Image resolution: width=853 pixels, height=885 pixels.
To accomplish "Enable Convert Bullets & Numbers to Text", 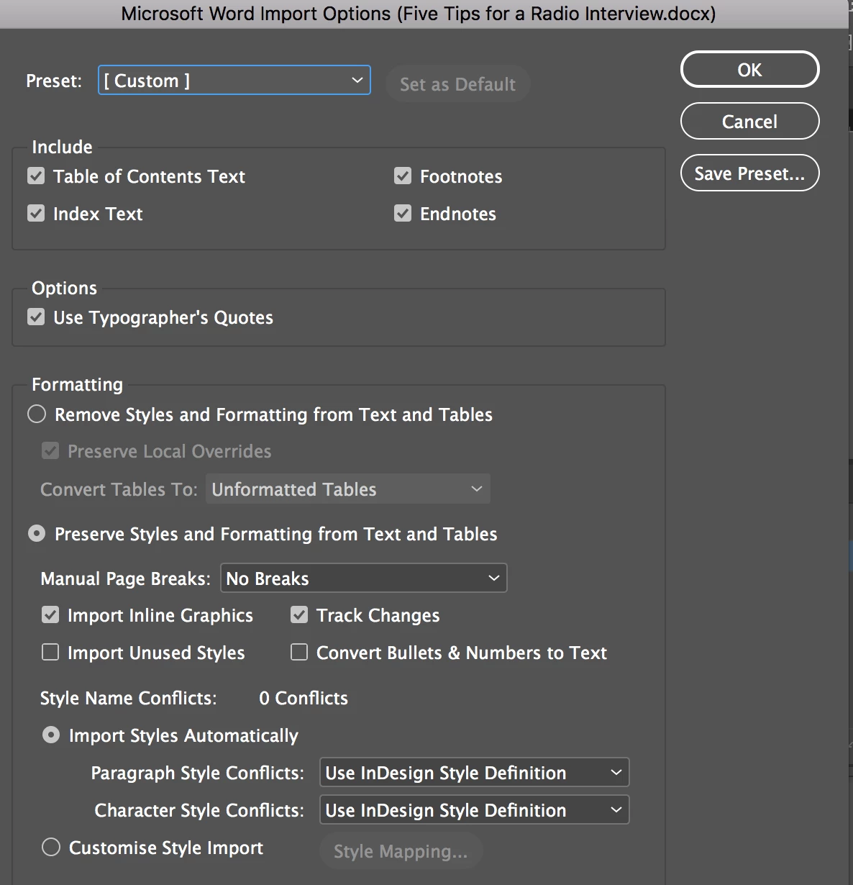I will [x=299, y=653].
